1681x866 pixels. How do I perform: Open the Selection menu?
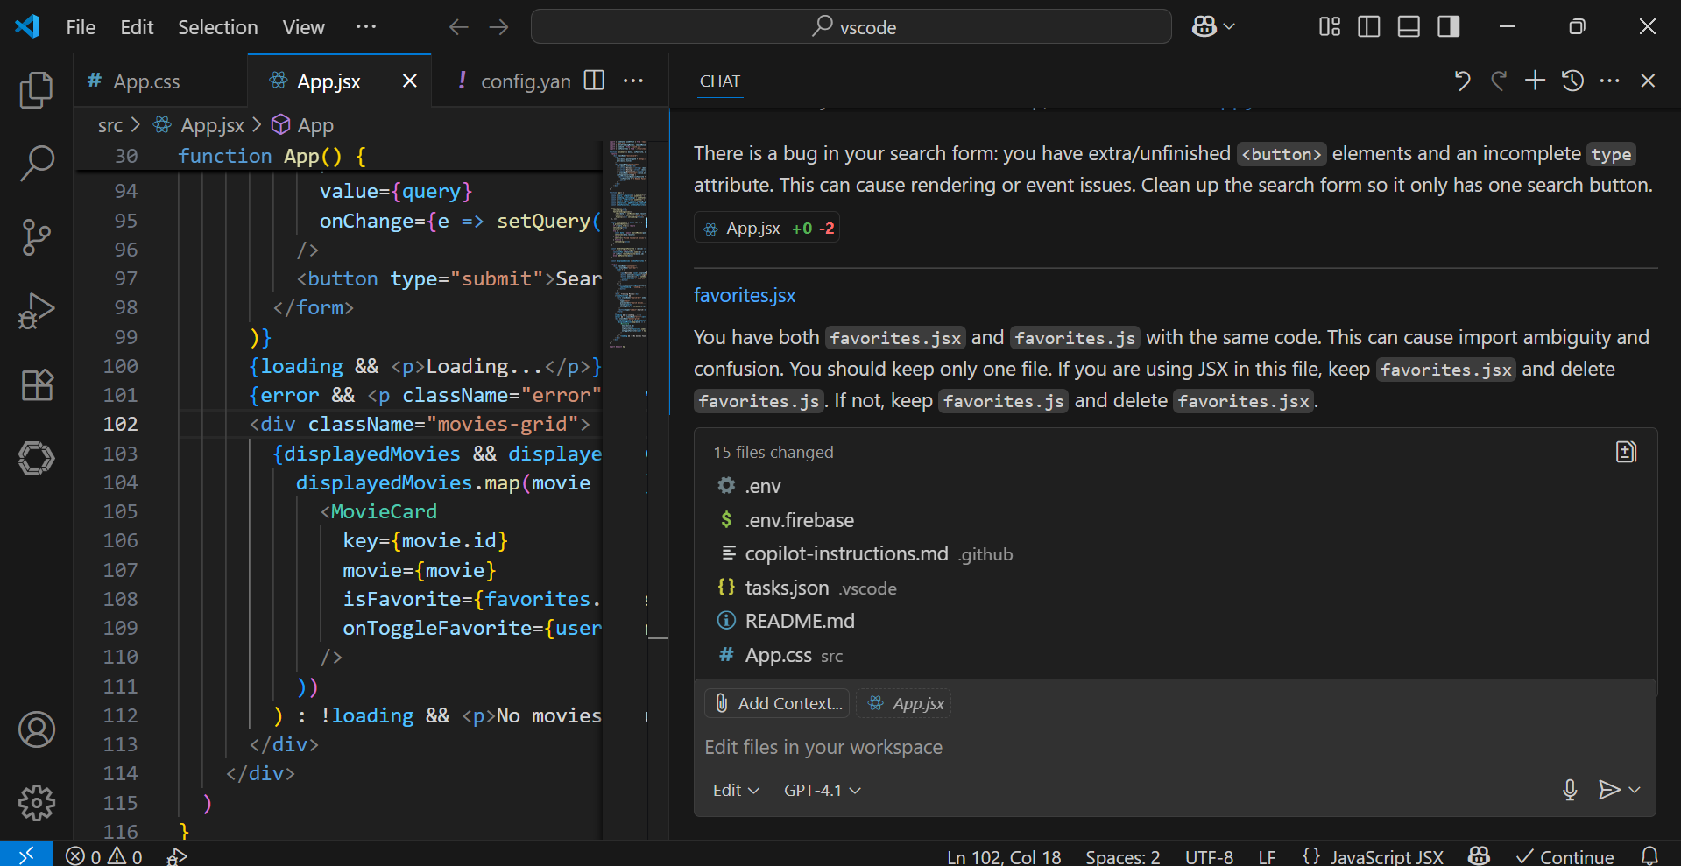point(217,27)
